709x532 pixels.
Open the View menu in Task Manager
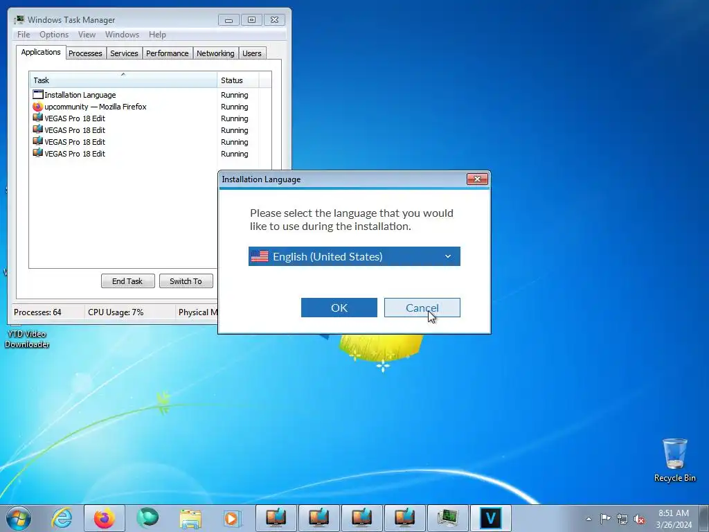tap(87, 35)
